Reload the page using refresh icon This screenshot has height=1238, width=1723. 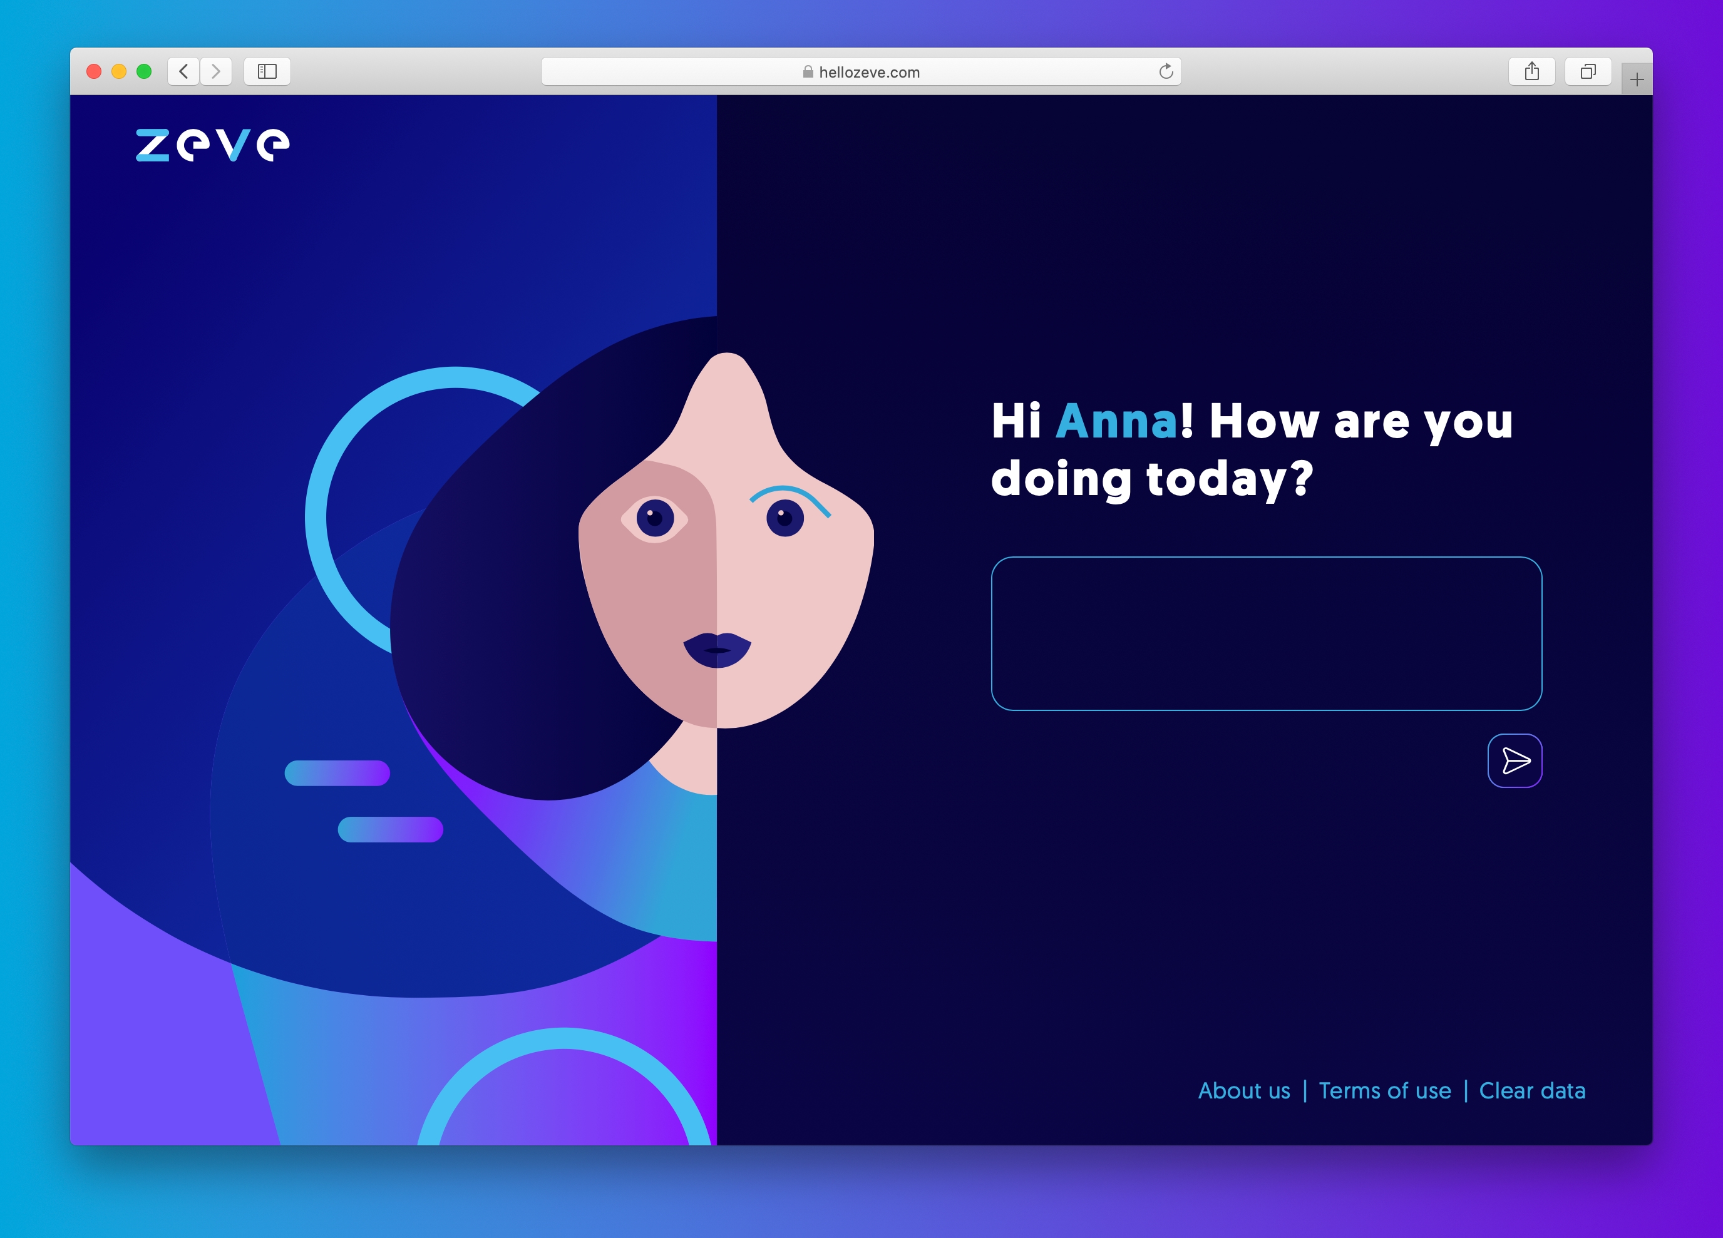(x=1166, y=71)
